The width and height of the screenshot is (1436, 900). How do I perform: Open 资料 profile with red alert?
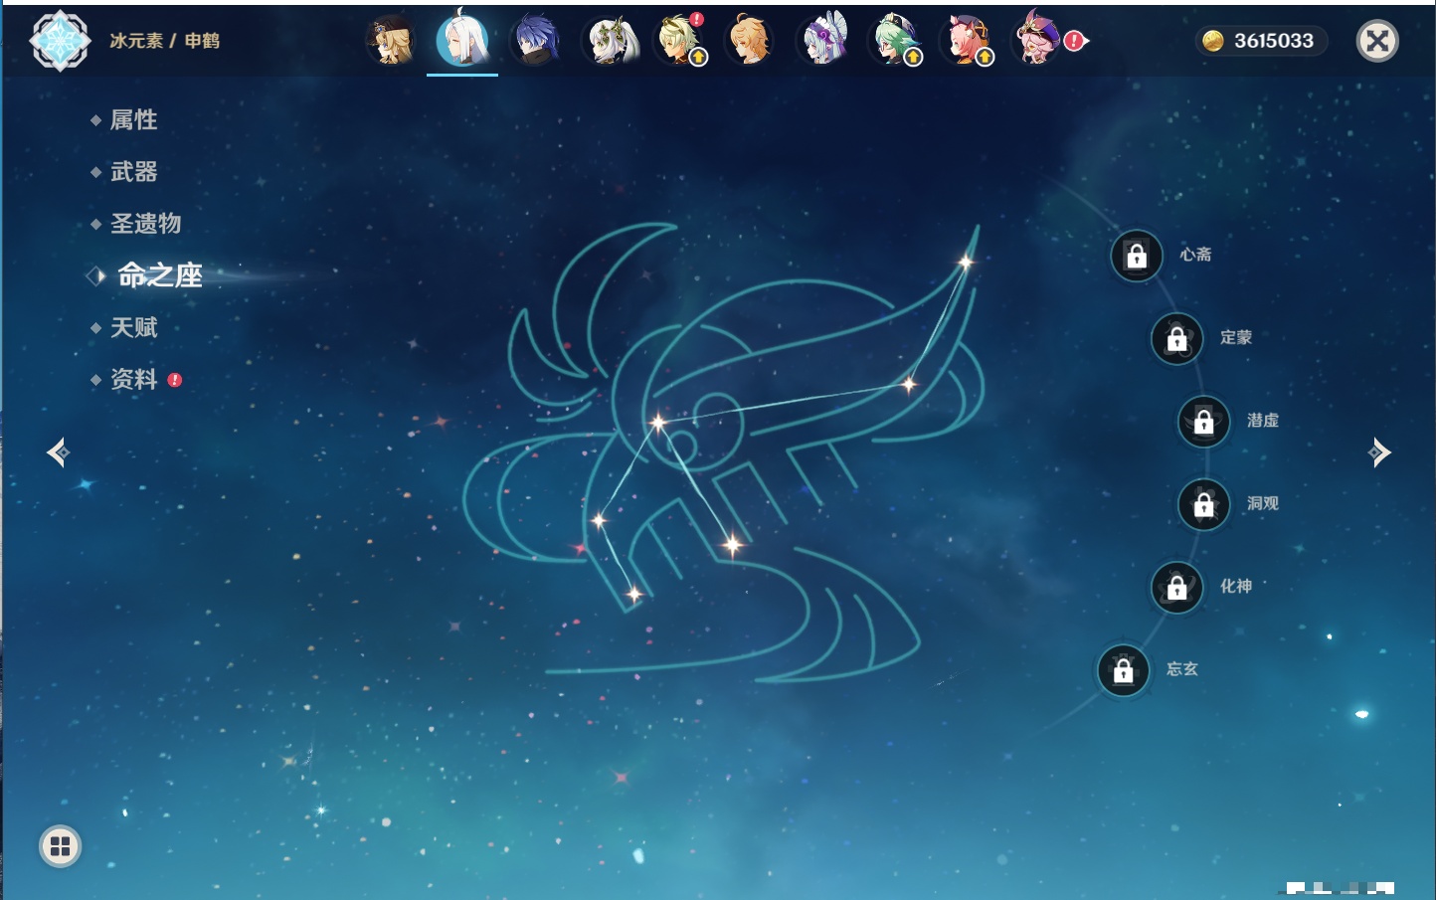133,380
